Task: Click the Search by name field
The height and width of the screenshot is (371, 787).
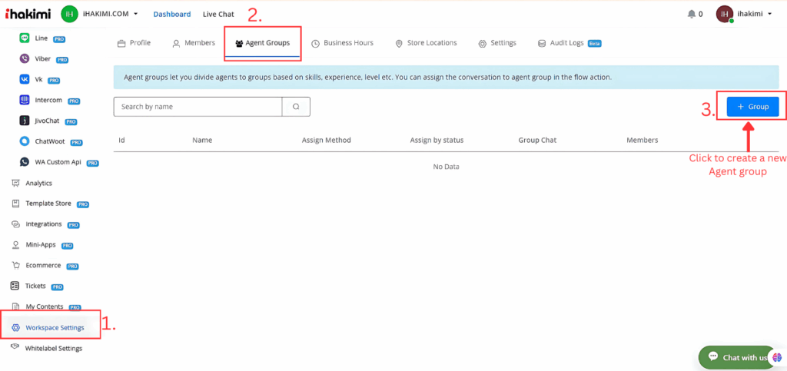Action: (x=198, y=107)
